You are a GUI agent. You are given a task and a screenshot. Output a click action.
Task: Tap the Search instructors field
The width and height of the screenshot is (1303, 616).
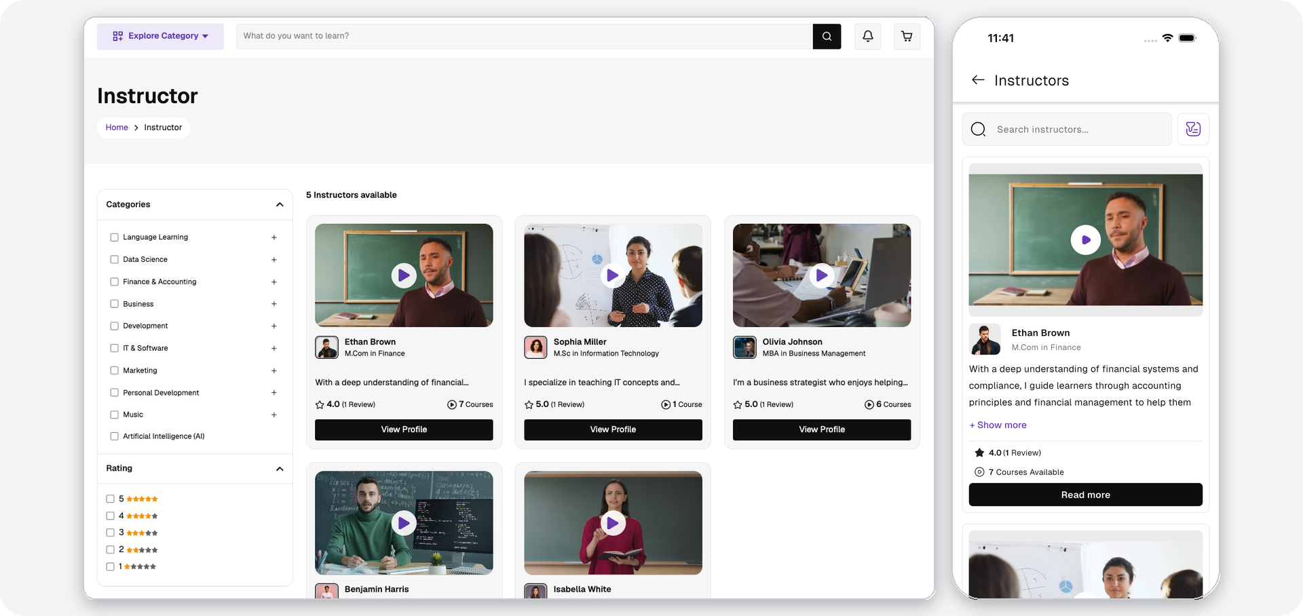(x=1067, y=129)
